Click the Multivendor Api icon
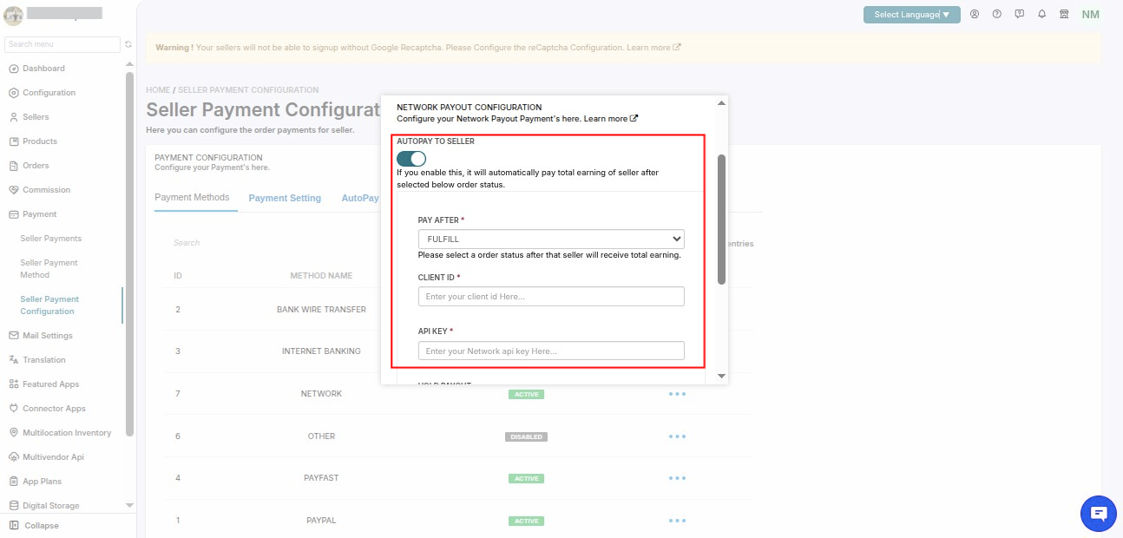Image resolution: width=1123 pixels, height=538 pixels. [14, 457]
